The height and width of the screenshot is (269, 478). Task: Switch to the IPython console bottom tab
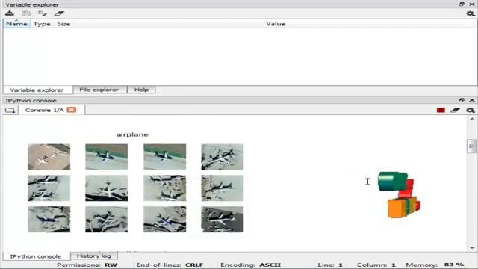(x=36, y=256)
